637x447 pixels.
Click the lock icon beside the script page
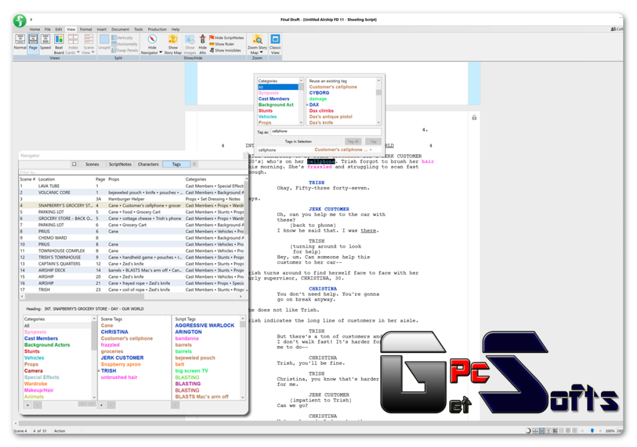click(474, 118)
